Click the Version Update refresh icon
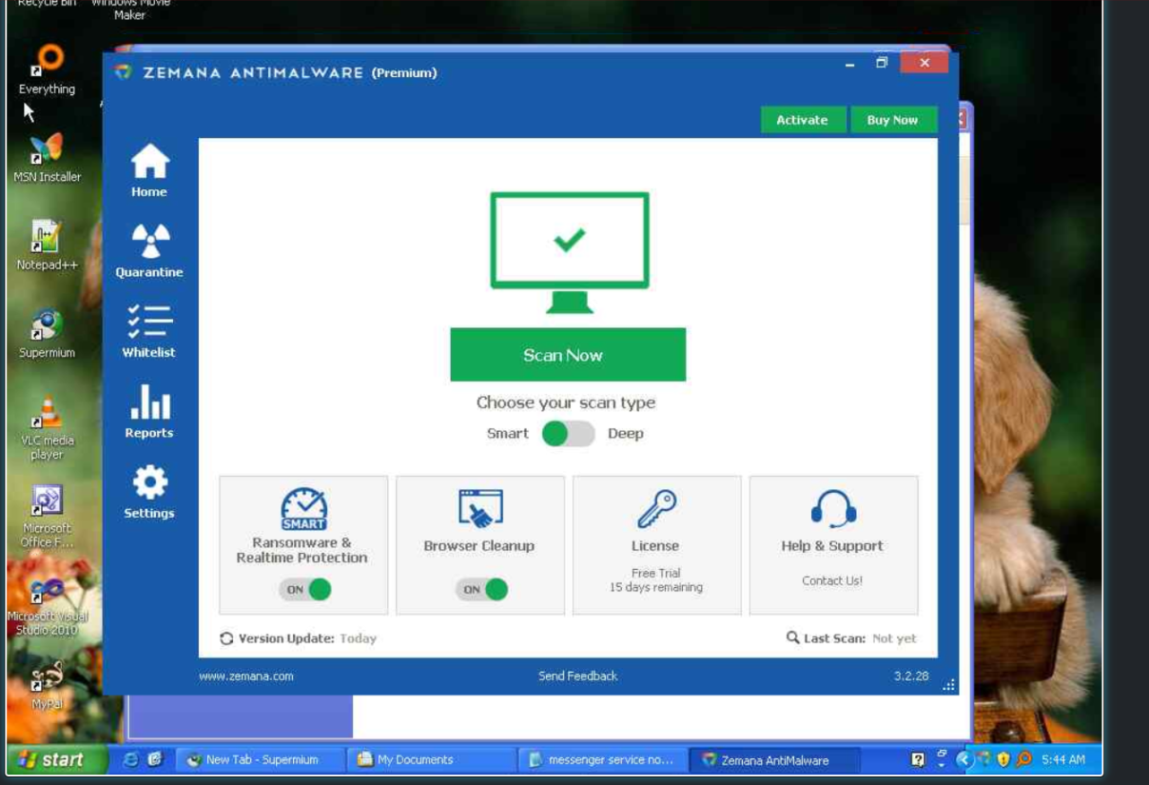 tap(226, 638)
